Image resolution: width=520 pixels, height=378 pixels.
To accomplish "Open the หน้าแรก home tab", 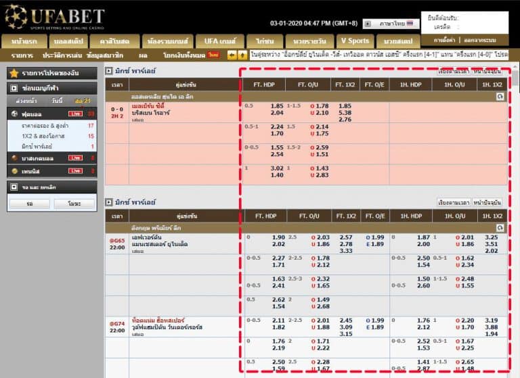I will (x=24, y=41).
